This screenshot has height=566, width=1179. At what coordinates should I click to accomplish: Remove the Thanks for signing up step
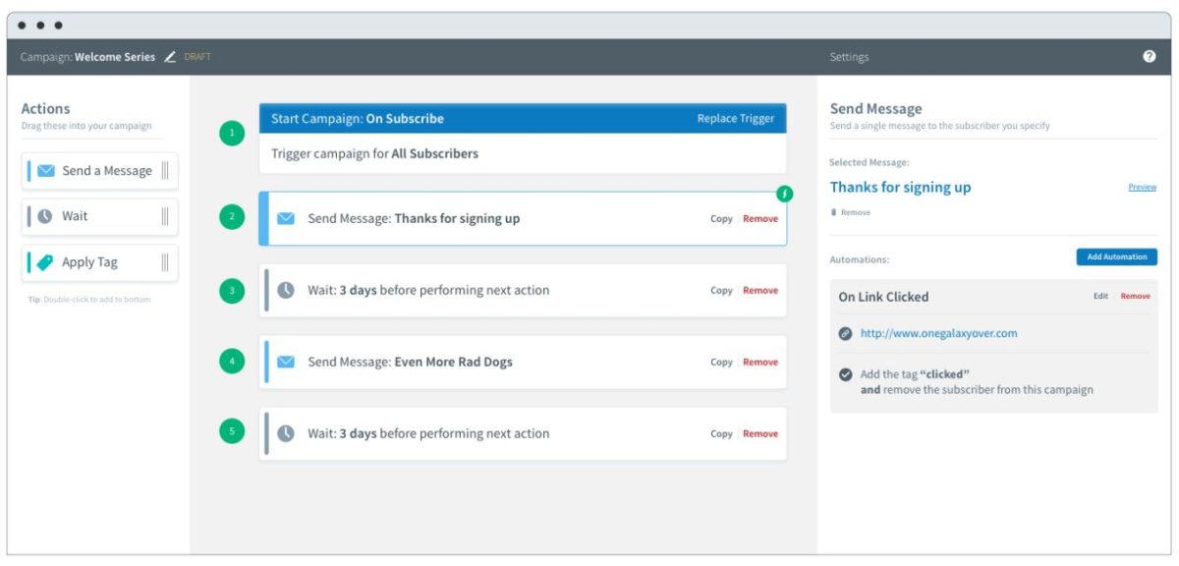760,219
